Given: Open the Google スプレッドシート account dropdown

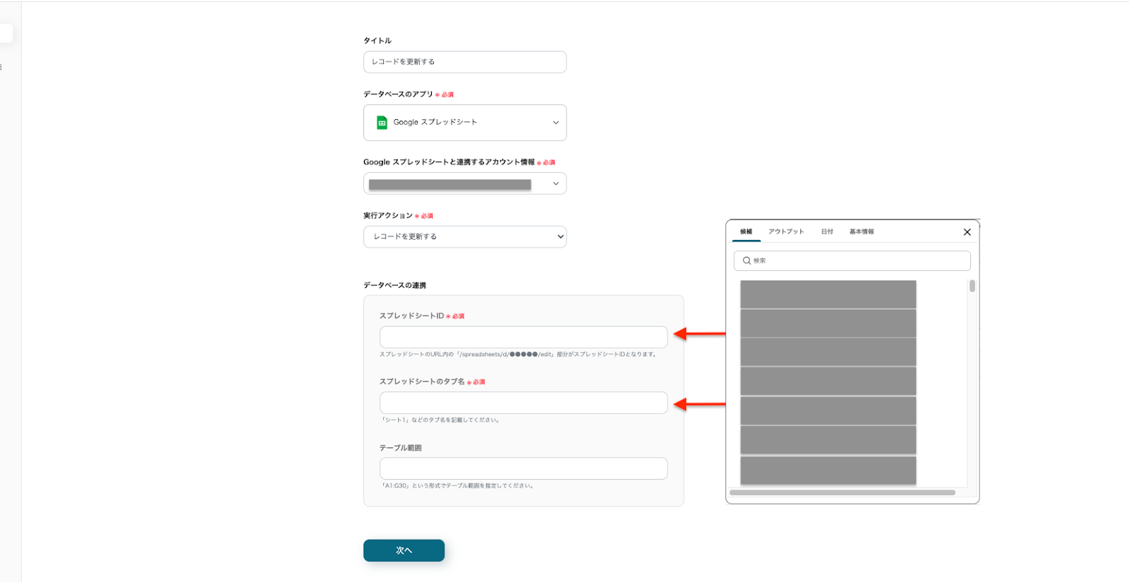Looking at the screenshot, I should pyautogui.click(x=465, y=183).
